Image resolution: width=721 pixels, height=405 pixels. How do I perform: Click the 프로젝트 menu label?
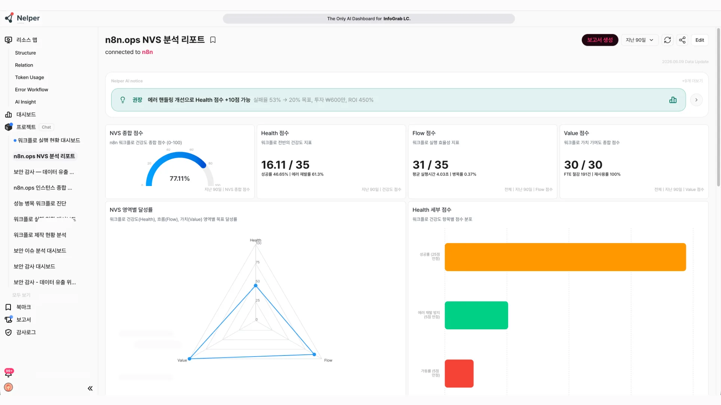(26, 127)
